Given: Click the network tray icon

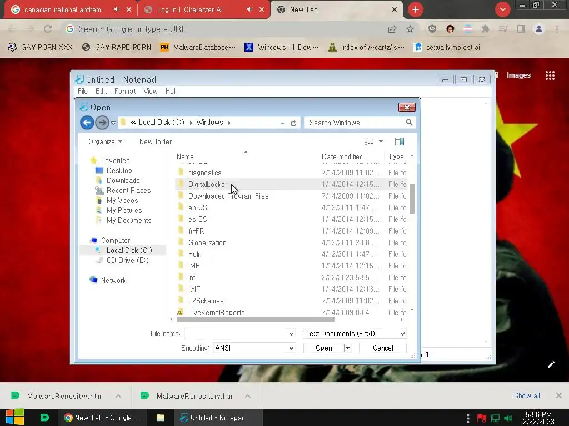Looking at the screenshot, I should click(495, 418).
